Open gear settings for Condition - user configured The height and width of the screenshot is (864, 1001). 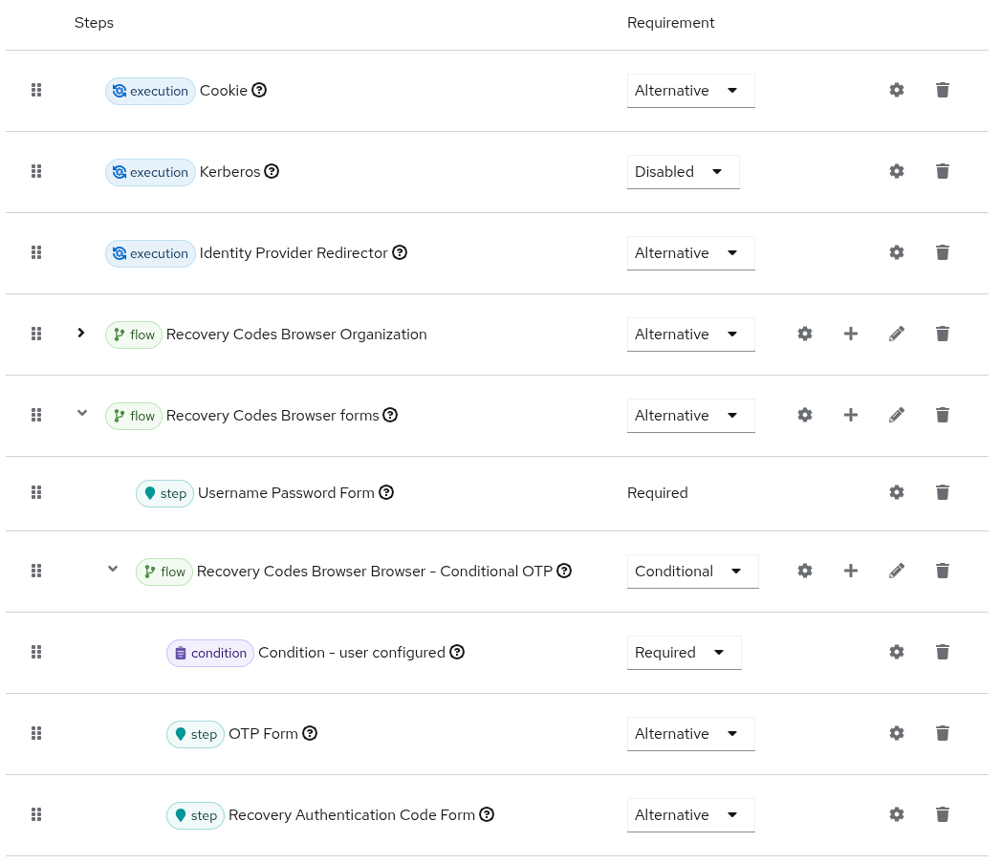(896, 652)
